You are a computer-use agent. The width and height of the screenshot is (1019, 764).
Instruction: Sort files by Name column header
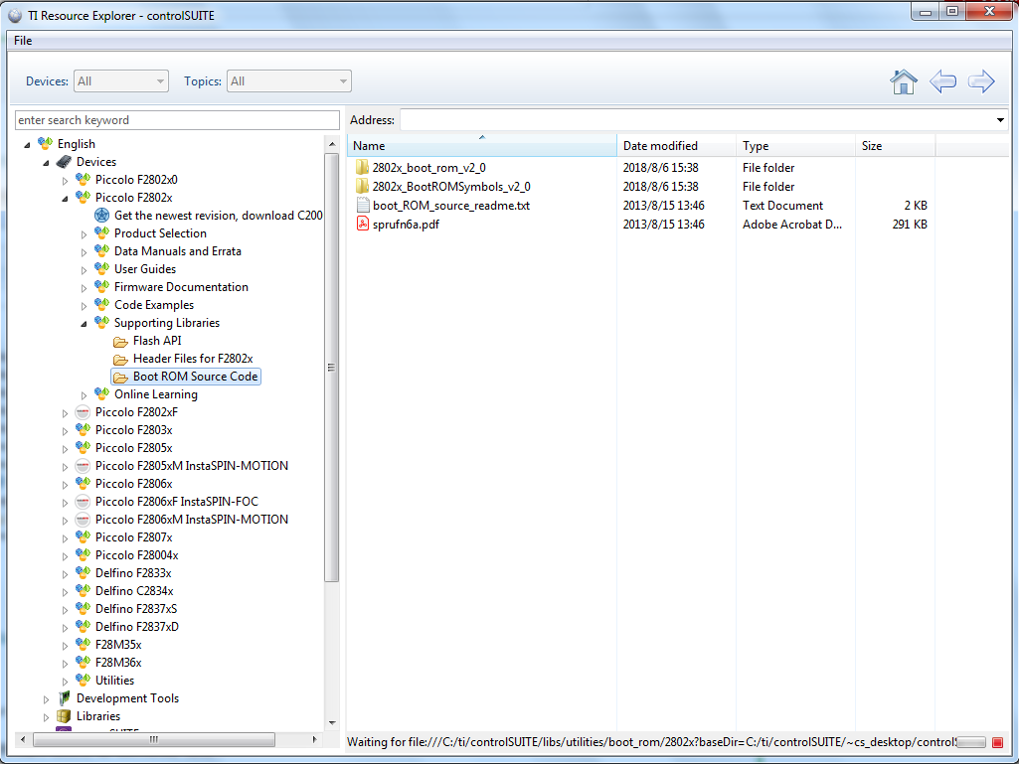481,146
